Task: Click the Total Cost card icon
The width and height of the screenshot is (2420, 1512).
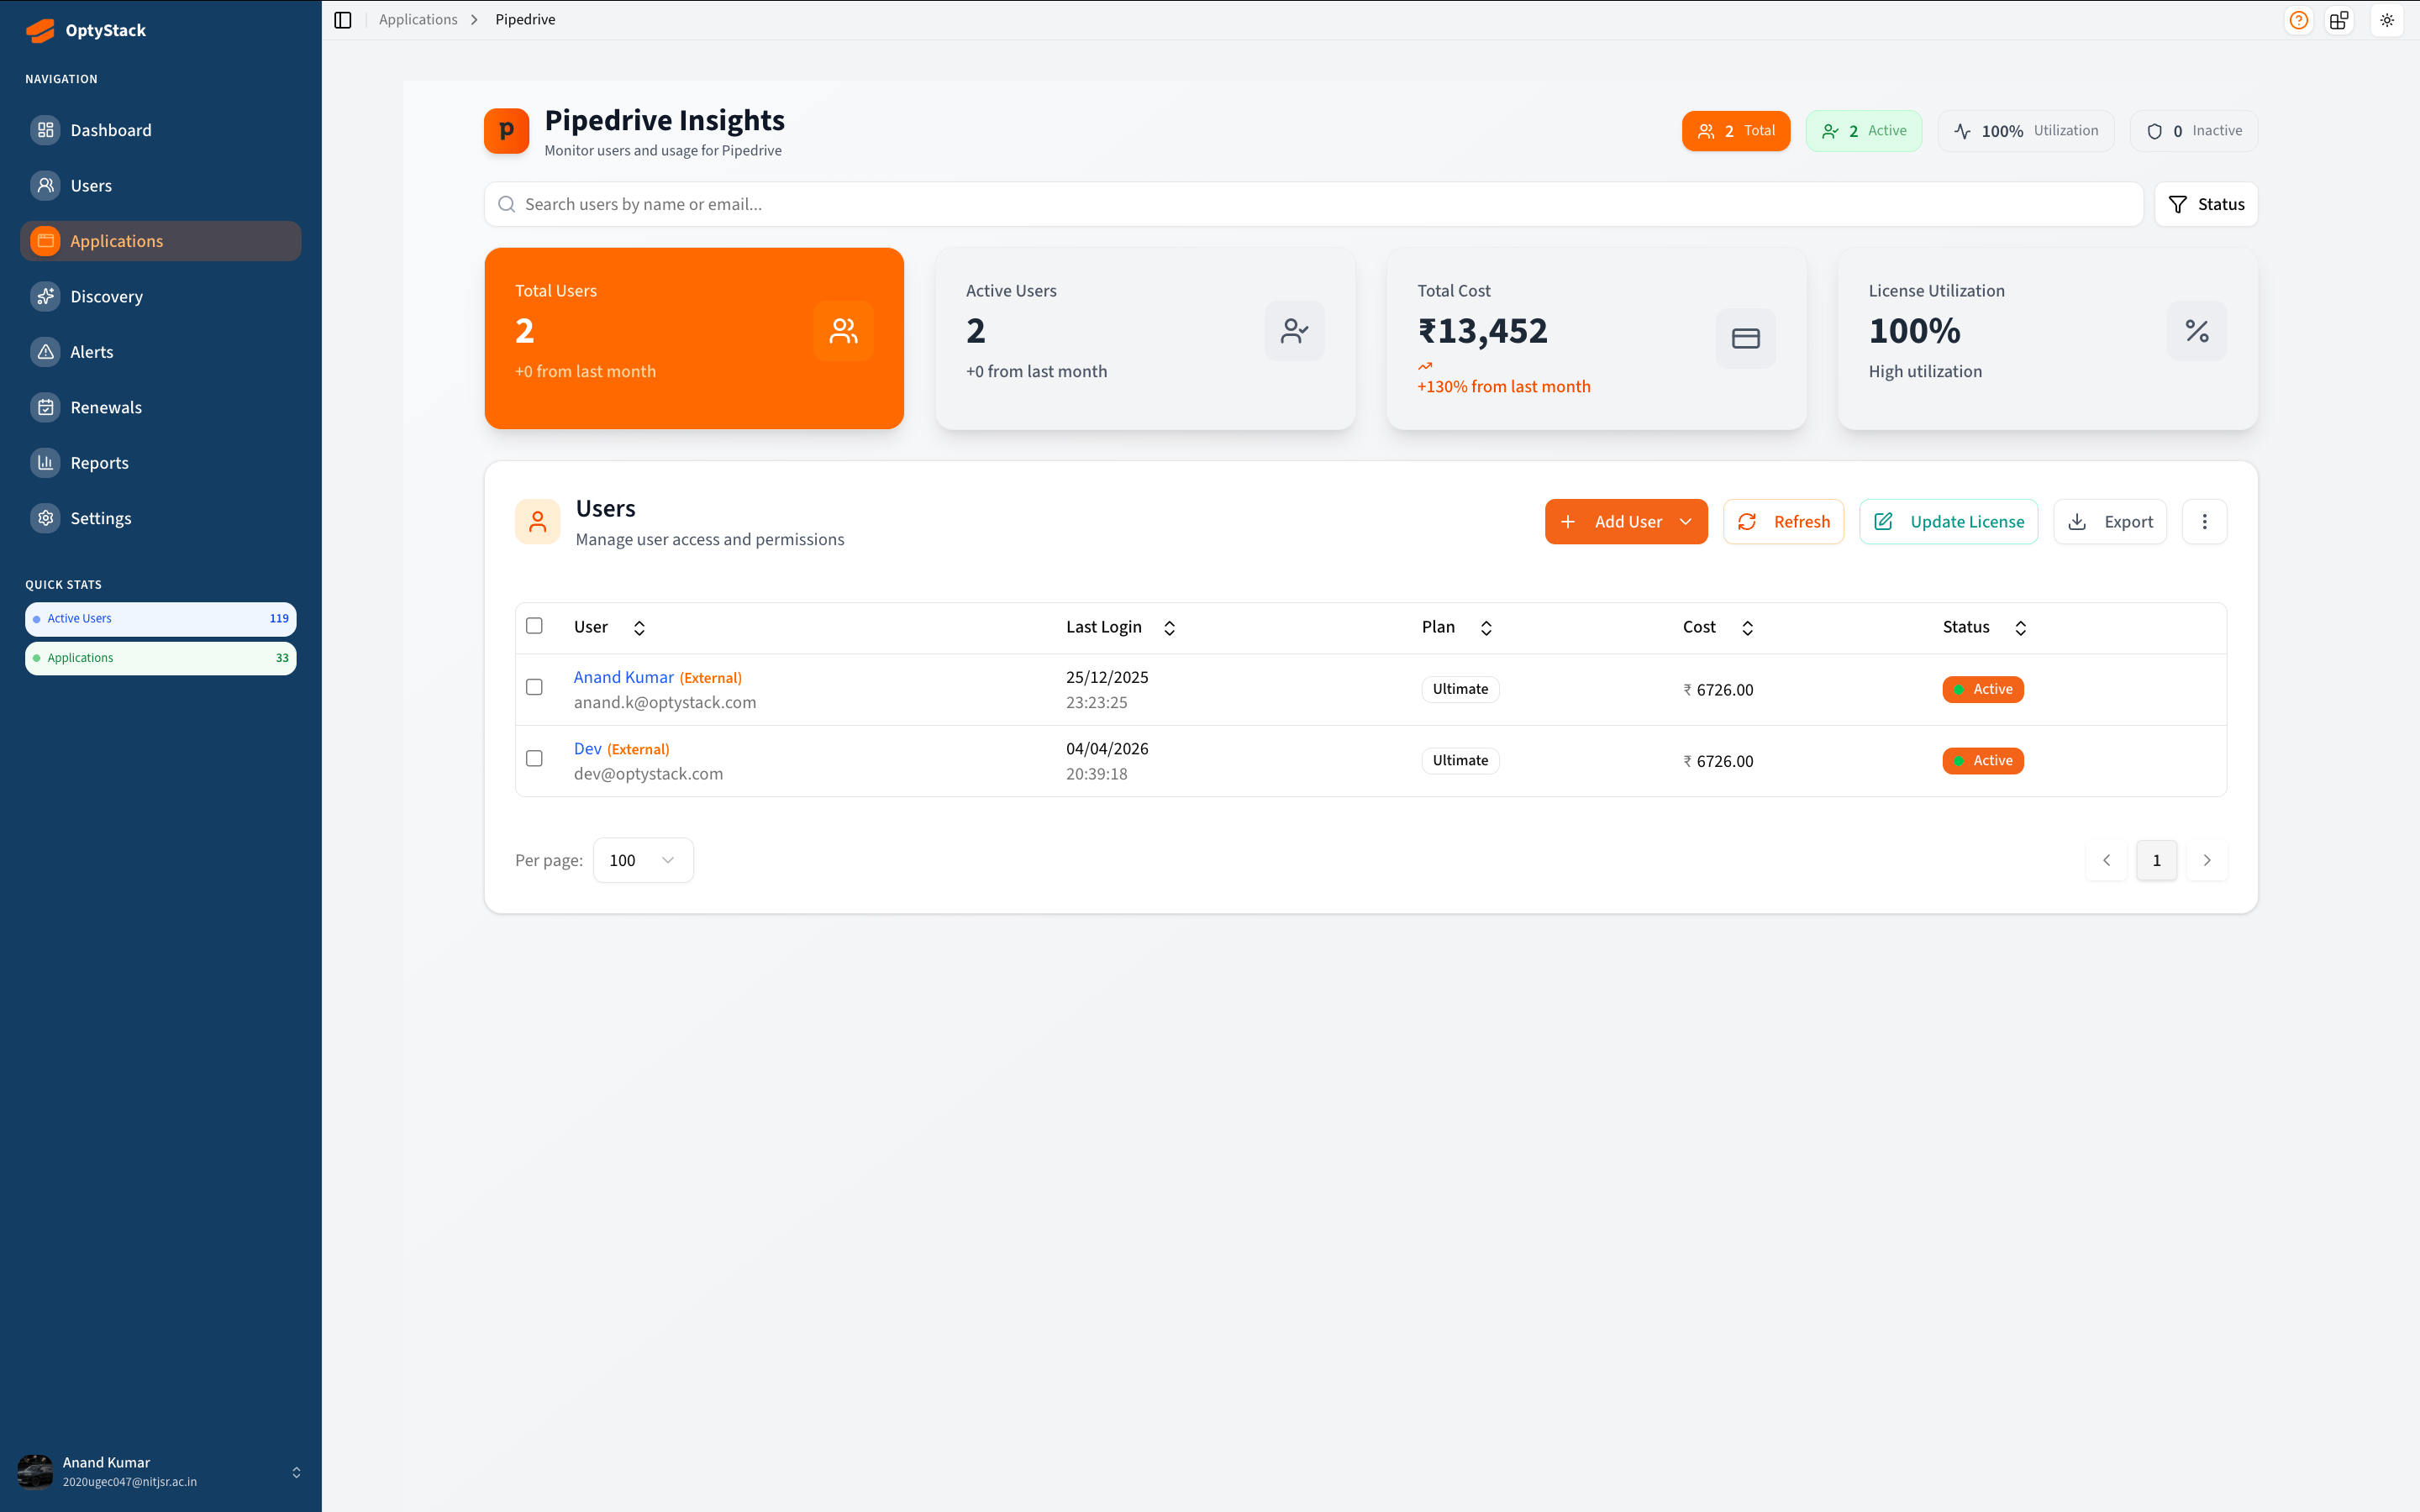Action: coord(1746,338)
